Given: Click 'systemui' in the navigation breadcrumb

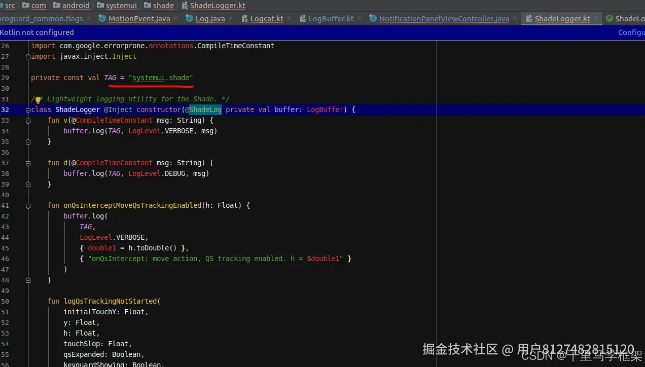Looking at the screenshot, I should point(121,6).
